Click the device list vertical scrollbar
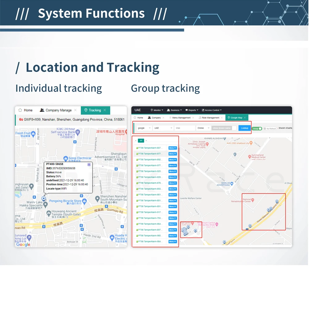 [x=179, y=163]
